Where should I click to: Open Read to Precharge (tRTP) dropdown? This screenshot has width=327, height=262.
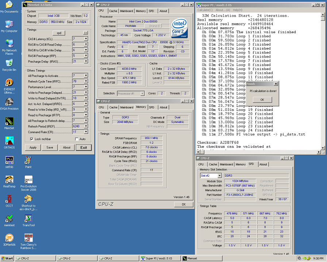coord(86,115)
